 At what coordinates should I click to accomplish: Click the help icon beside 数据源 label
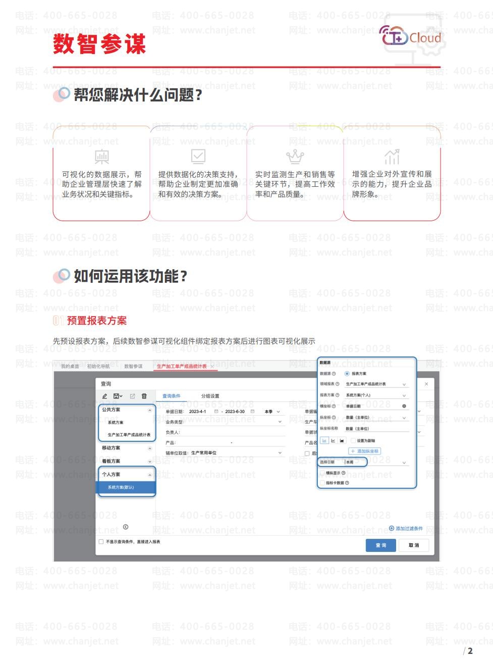click(334, 374)
